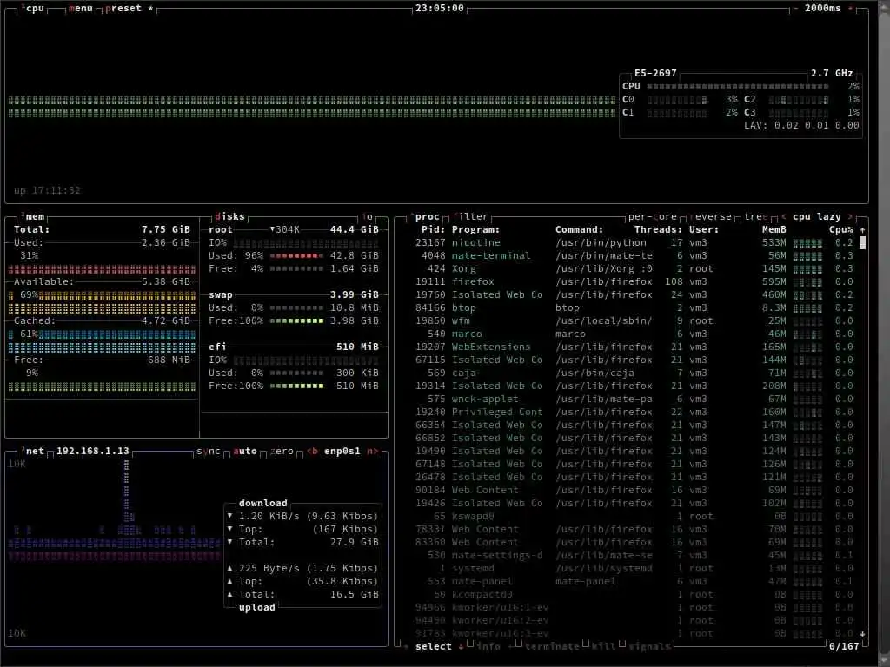The width and height of the screenshot is (890, 667).
Task: Toggle disks display in memory panel
Action: pyautogui.click(x=229, y=216)
